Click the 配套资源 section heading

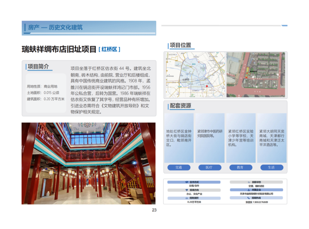(180, 106)
